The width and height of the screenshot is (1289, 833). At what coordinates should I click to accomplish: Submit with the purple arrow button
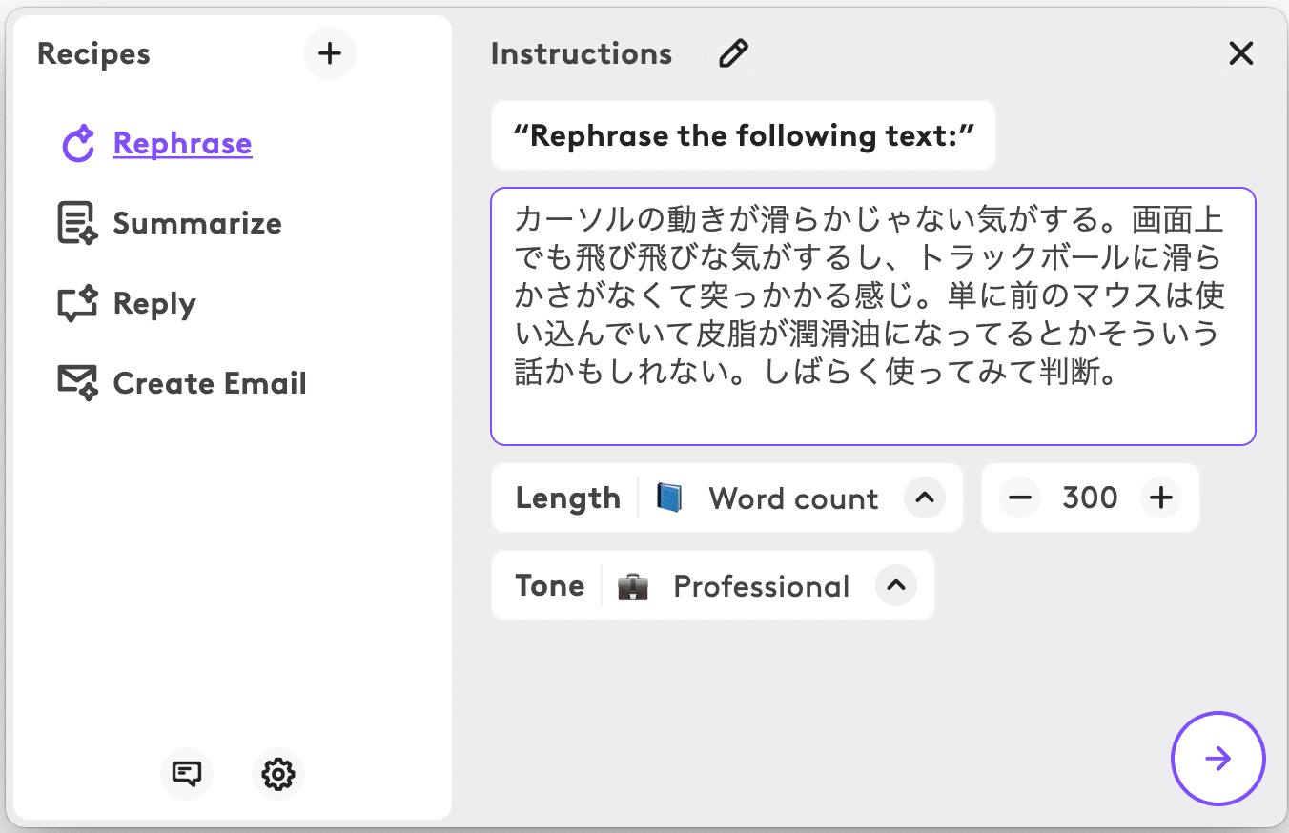click(x=1217, y=759)
